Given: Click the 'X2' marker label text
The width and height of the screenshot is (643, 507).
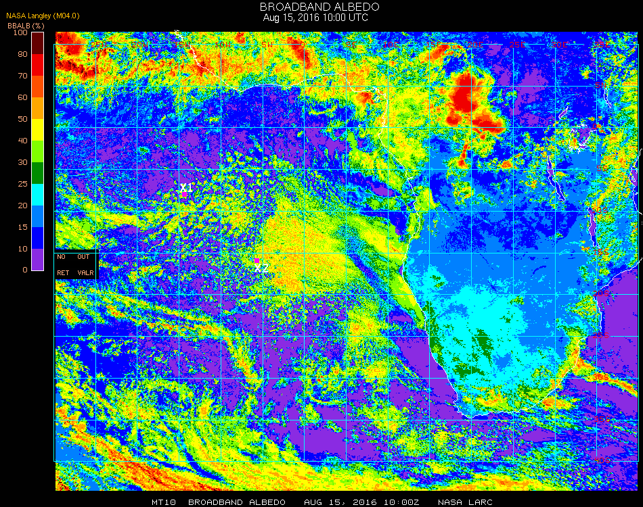Looking at the screenshot, I should 261,268.
